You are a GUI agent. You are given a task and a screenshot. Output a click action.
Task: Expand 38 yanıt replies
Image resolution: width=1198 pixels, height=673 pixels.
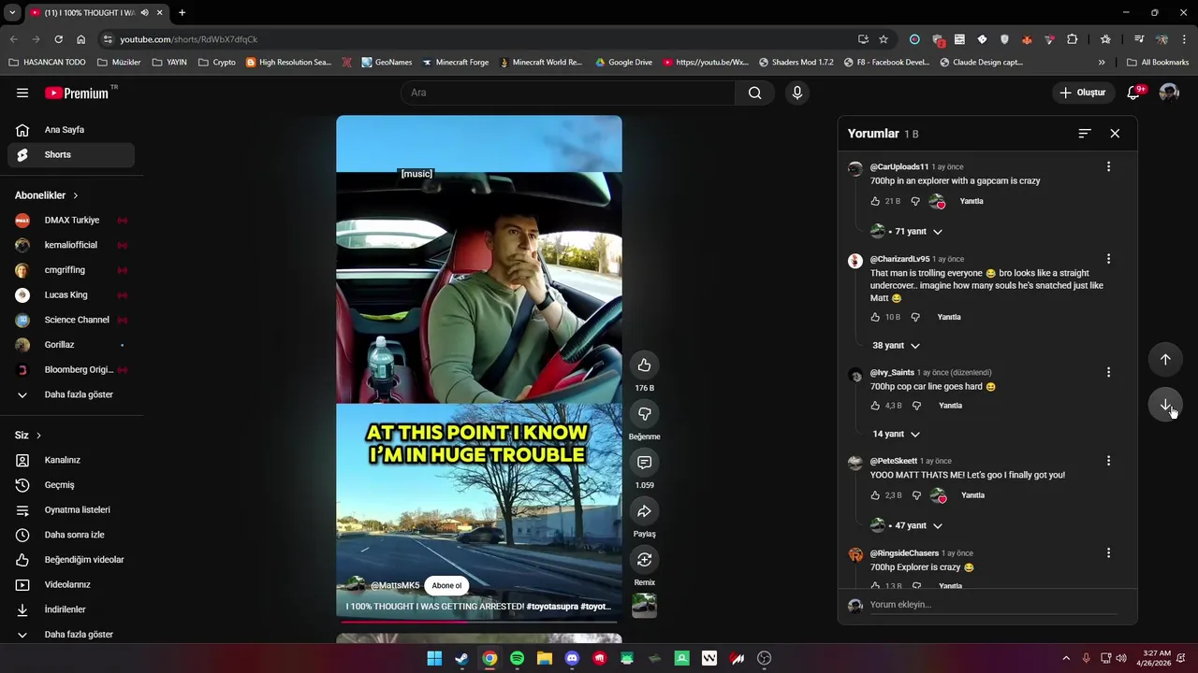[896, 345]
